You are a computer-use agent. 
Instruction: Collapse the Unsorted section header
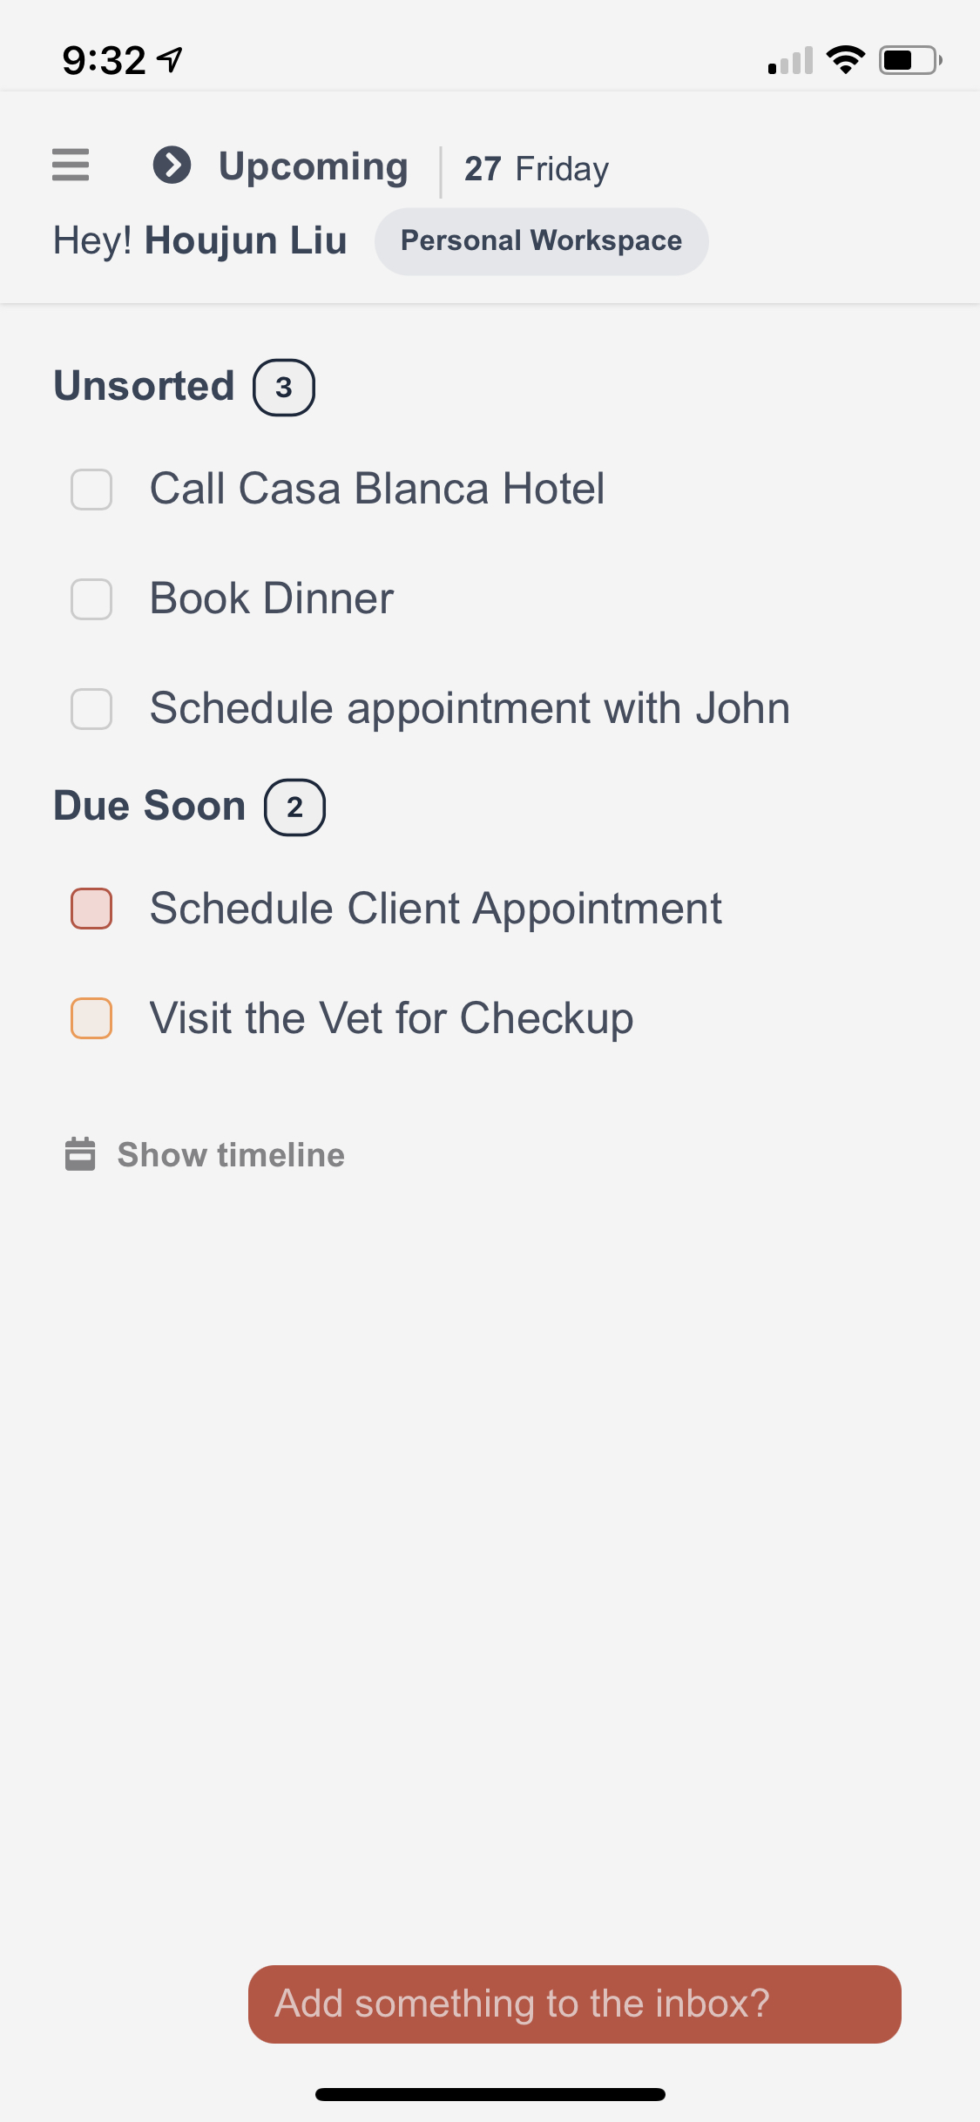click(145, 386)
